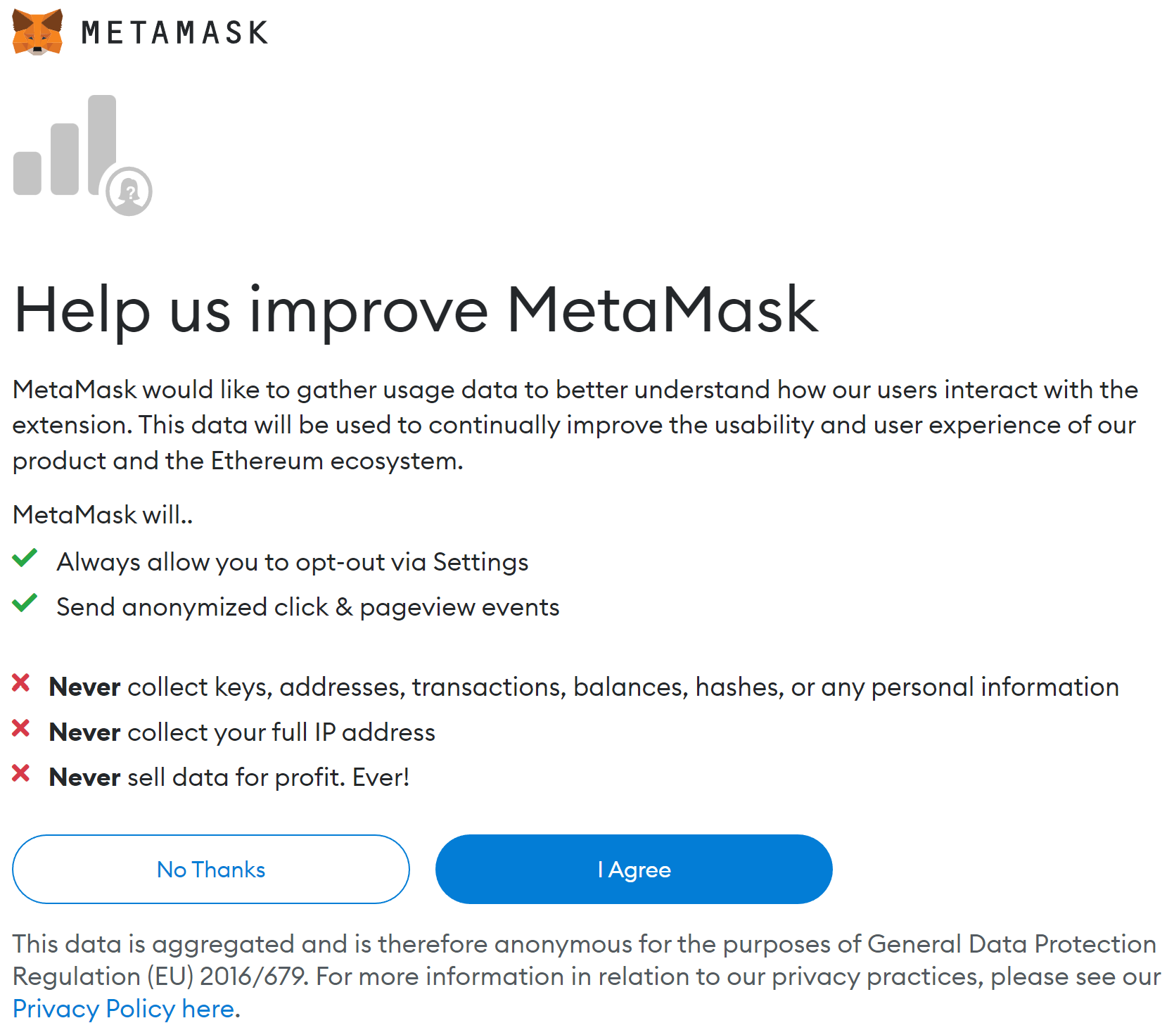Image resolution: width=1174 pixels, height=1030 pixels.
Task: Click red X beside full IP address line
Action: [x=21, y=728]
